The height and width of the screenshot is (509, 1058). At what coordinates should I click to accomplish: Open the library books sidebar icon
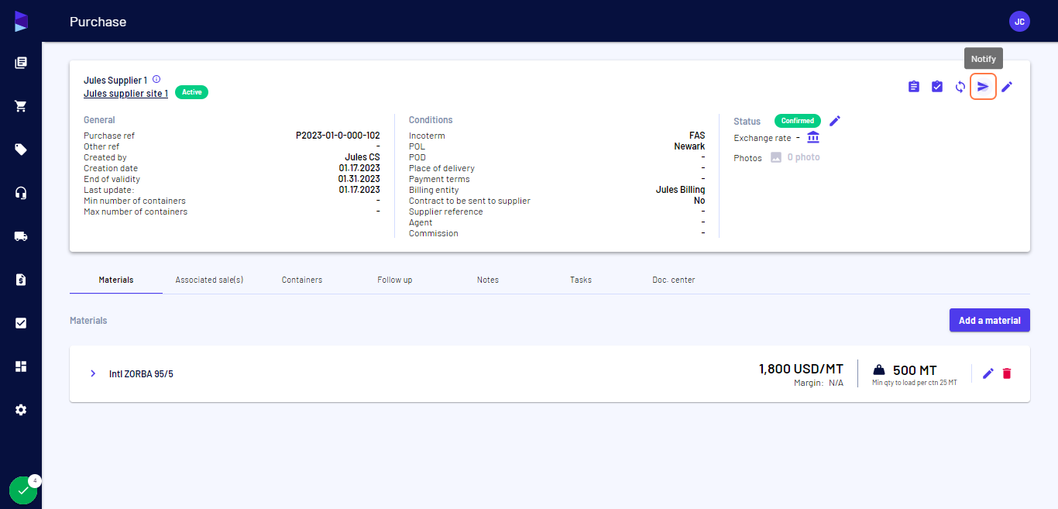point(21,63)
